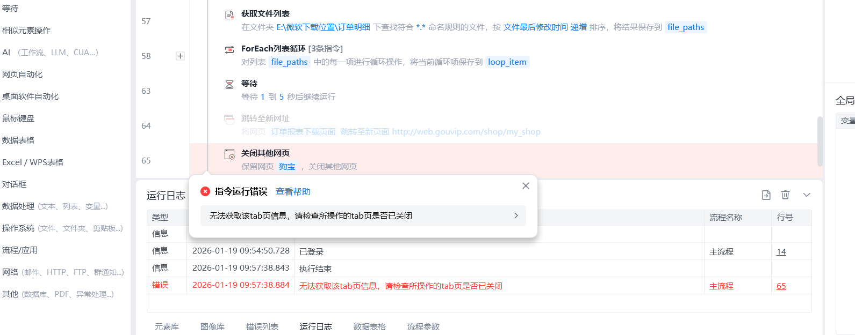Click the 获取文件列表 step icon
The image size is (855, 335).
tap(229, 15)
